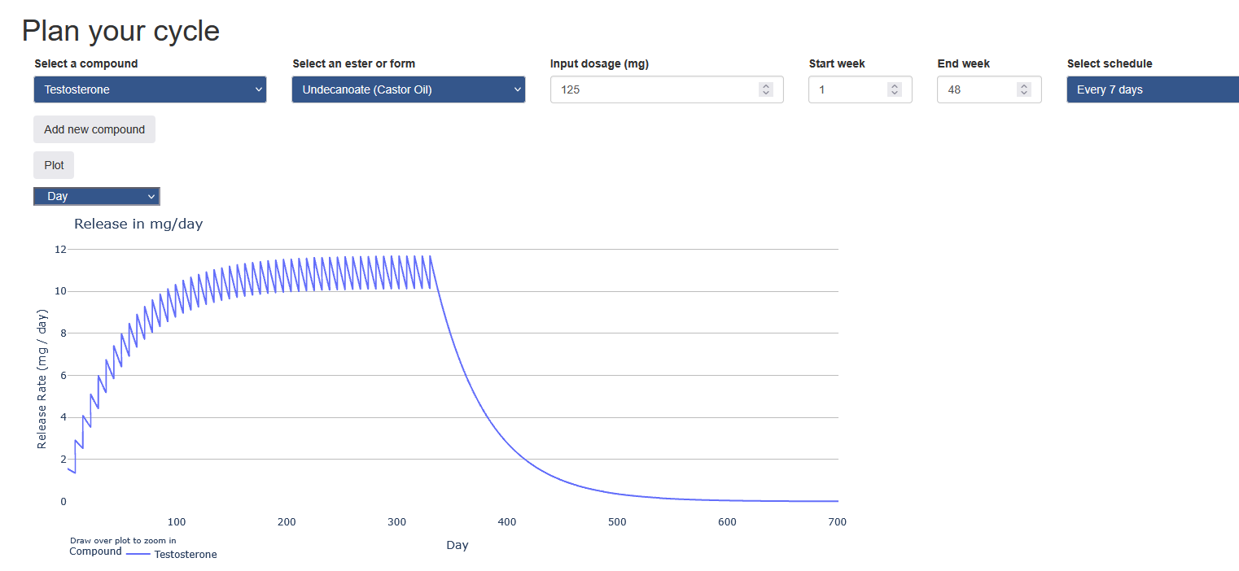Open the Day time unit dropdown

click(96, 196)
